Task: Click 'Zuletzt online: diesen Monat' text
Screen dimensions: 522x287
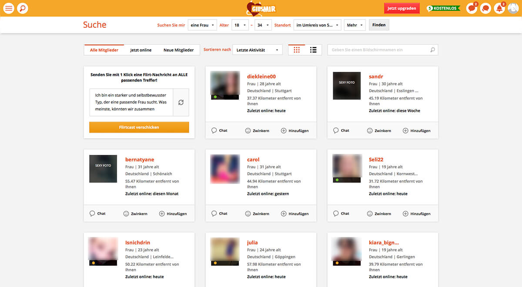Action: click(152, 194)
